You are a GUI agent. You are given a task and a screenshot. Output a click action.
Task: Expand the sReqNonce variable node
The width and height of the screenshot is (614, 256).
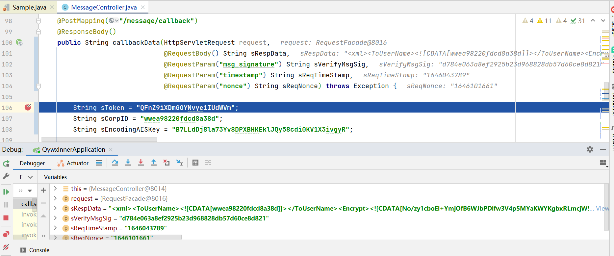(55, 237)
